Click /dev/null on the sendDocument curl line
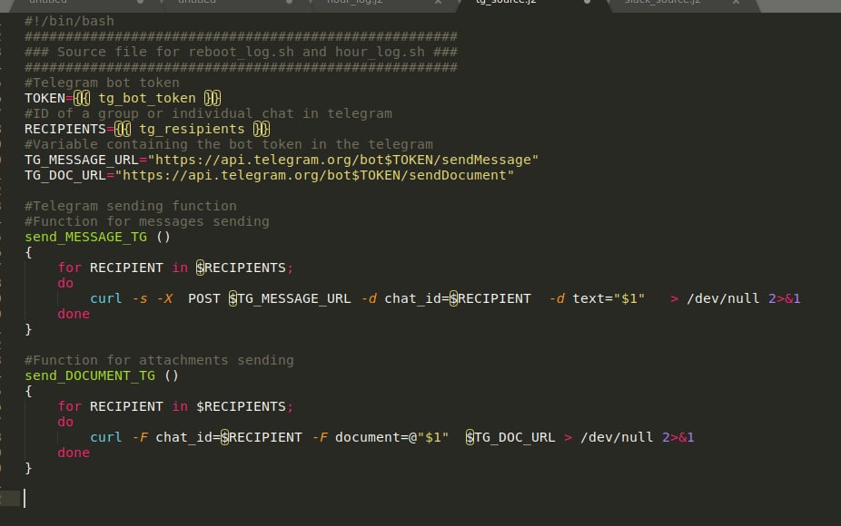This screenshot has height=526, width=841. 617,438
